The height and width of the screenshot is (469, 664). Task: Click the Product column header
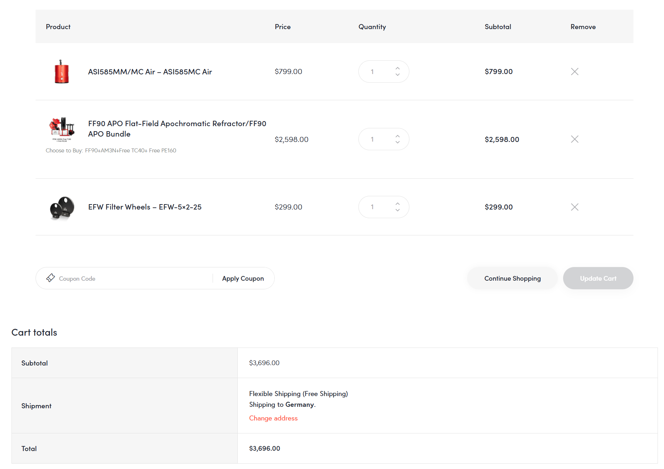tap(58, 27)
